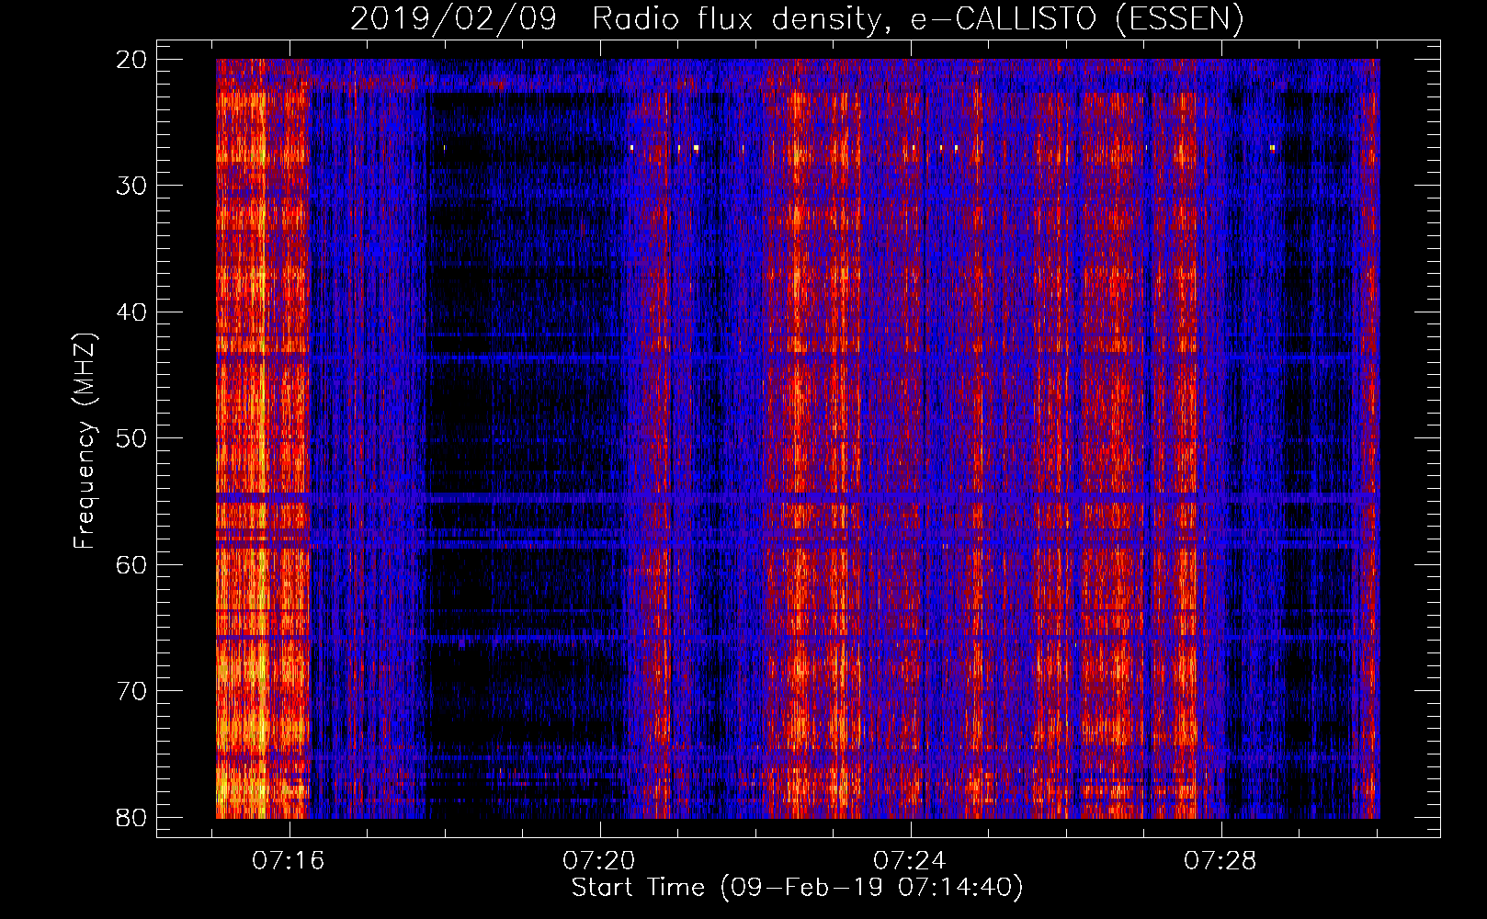Image resolution: width=1487 pixels, height=919 pixels.
Task: Click the frequency tick label '60'
Action: click(131, 564)
